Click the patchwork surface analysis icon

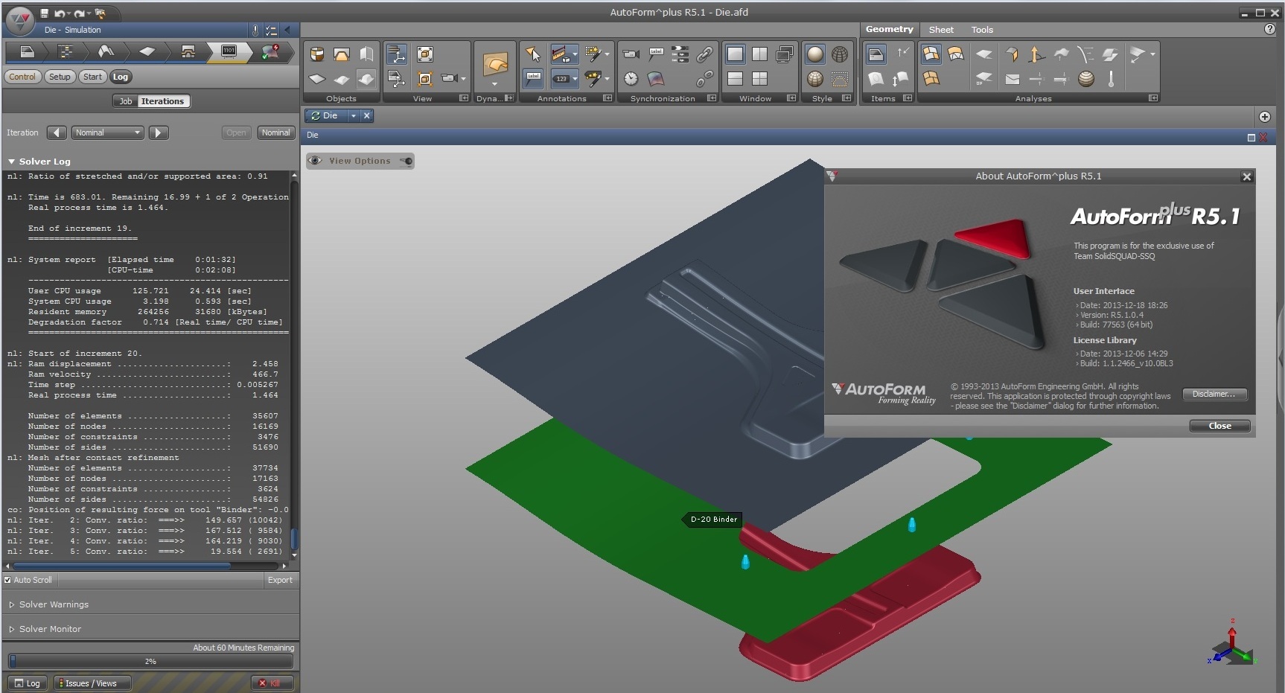931,54
